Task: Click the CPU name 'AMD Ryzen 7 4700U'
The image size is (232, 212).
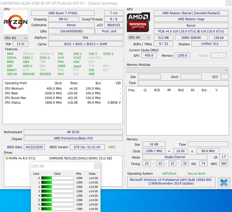Action: point(63,13)
